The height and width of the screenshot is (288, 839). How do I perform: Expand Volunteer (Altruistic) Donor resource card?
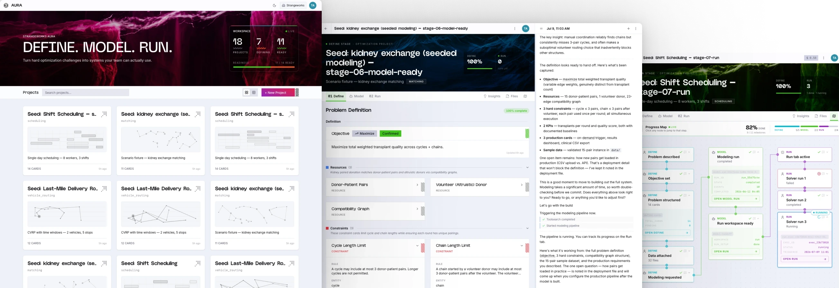pos(521,185)
